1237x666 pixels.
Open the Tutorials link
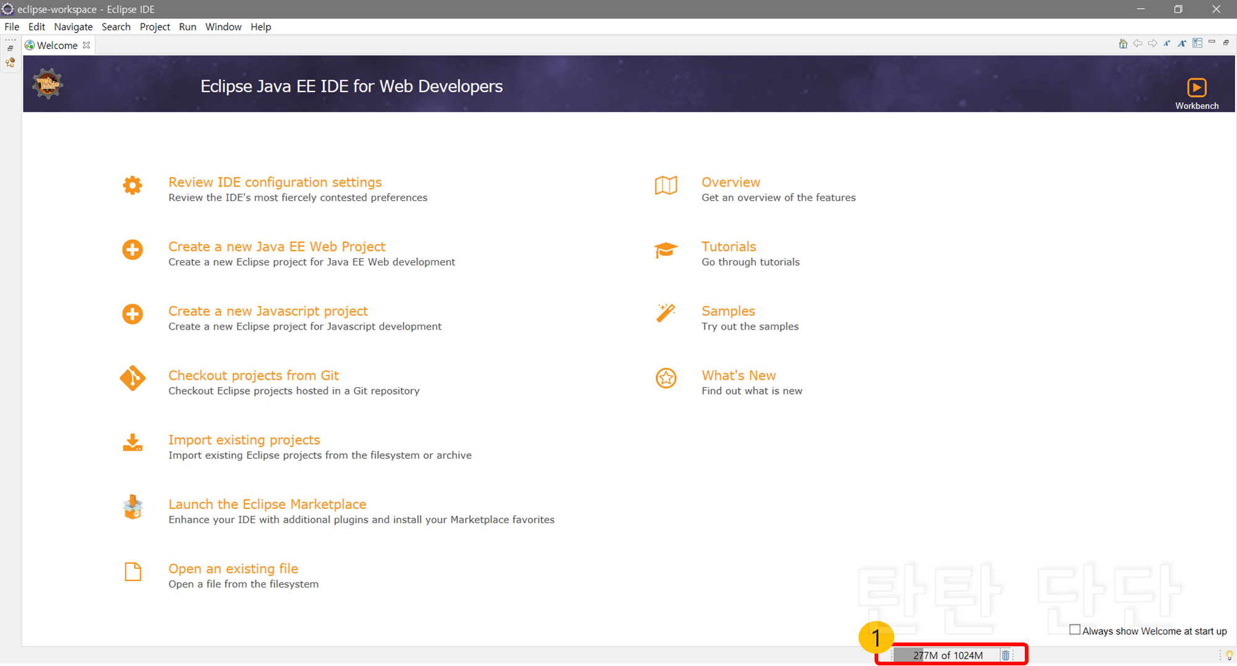pyautogui.click(x=729, y=247)
